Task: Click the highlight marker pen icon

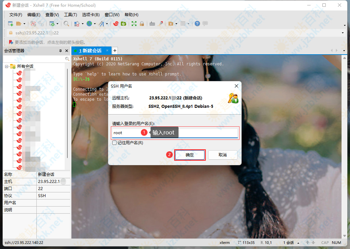Action: (160, 24)
